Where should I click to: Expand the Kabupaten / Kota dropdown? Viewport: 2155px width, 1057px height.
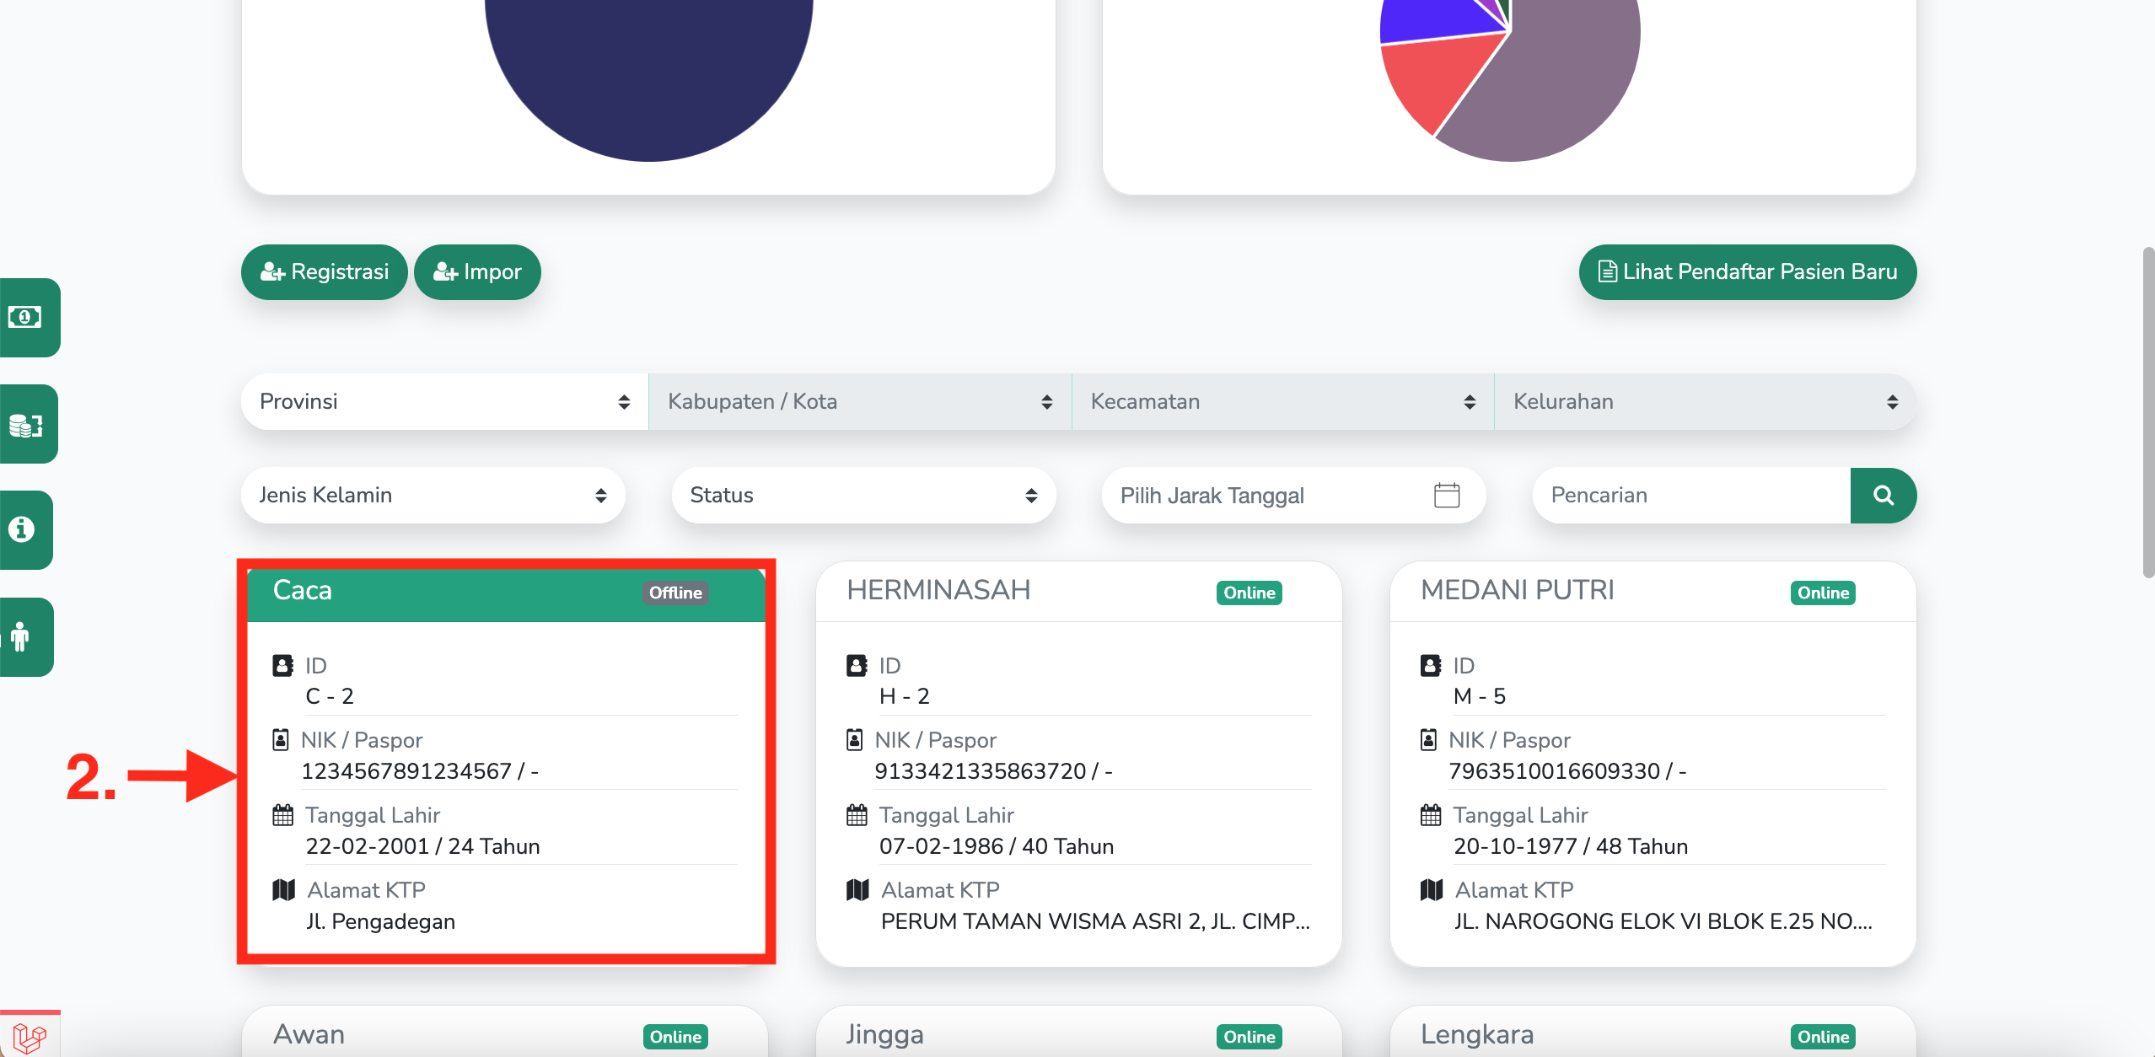click(859, 401)
